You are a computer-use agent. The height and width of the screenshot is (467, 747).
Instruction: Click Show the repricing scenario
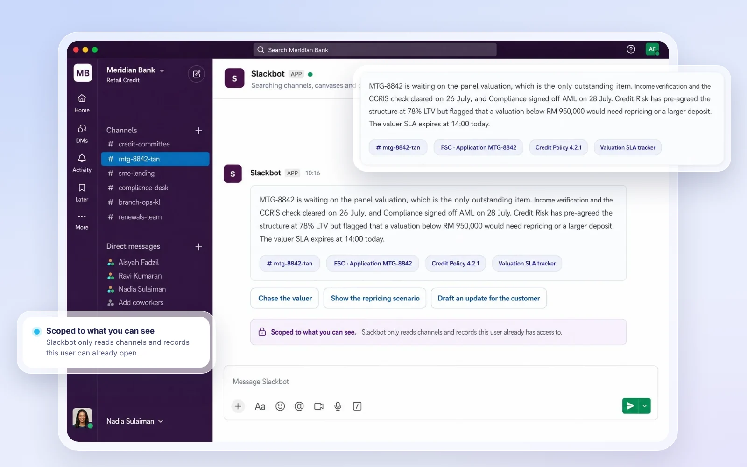point(375,298)
